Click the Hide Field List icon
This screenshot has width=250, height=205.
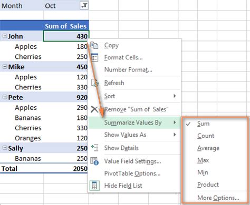coord(94,186)
